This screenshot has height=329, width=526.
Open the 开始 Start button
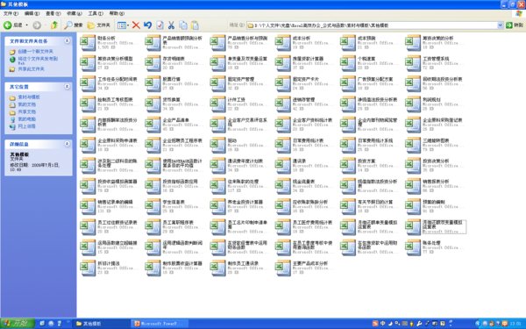(x=18, y=324)
